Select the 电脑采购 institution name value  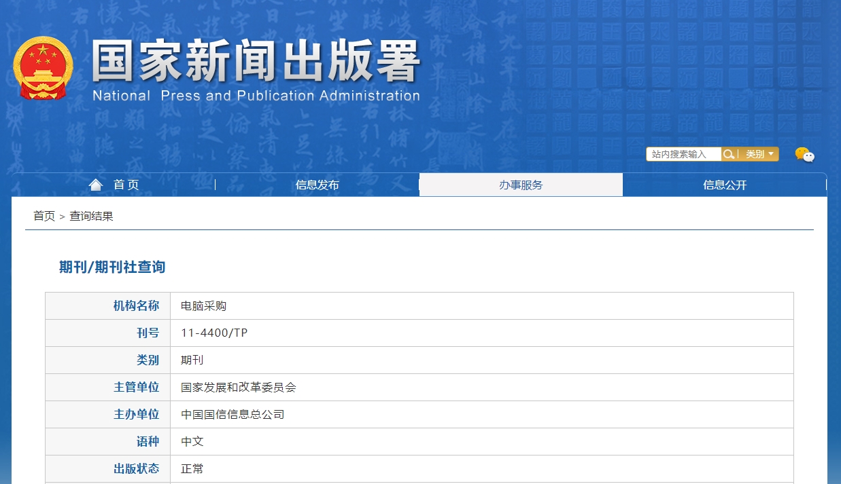click(x=203, y=305)
